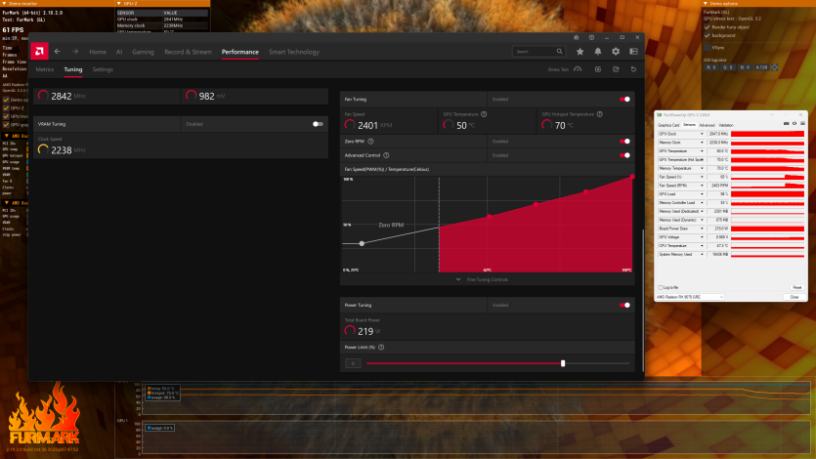The height and width of the screenshot is (459, 816).
Task: Open the Record & Stream tab
Action: (x=188, y=52)
